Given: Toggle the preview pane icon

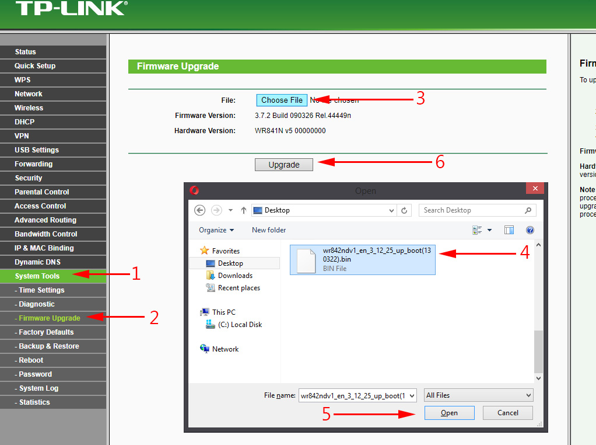Looking at the screenshot, I should click(509, 230).
